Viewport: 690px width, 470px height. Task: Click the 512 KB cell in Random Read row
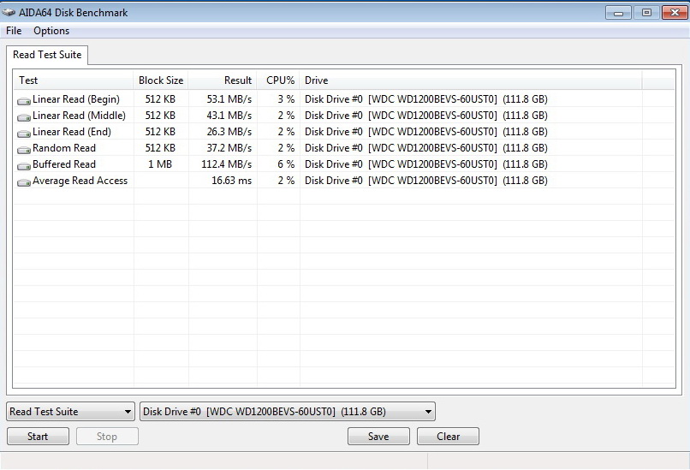[x=160, y=148]
